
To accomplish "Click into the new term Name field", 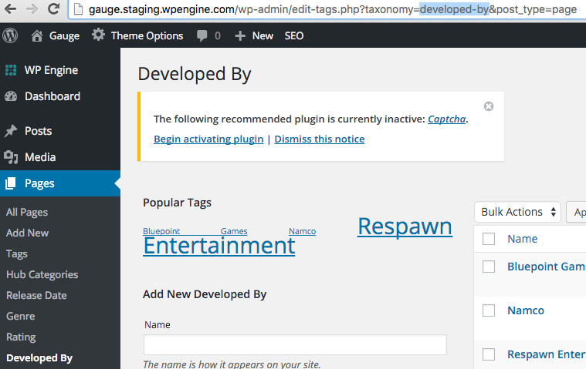I will click(295, 344).
